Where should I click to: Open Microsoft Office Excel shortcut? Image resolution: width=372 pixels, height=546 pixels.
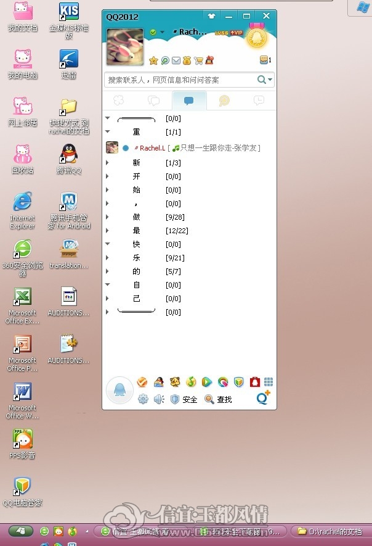pos(22,306)
